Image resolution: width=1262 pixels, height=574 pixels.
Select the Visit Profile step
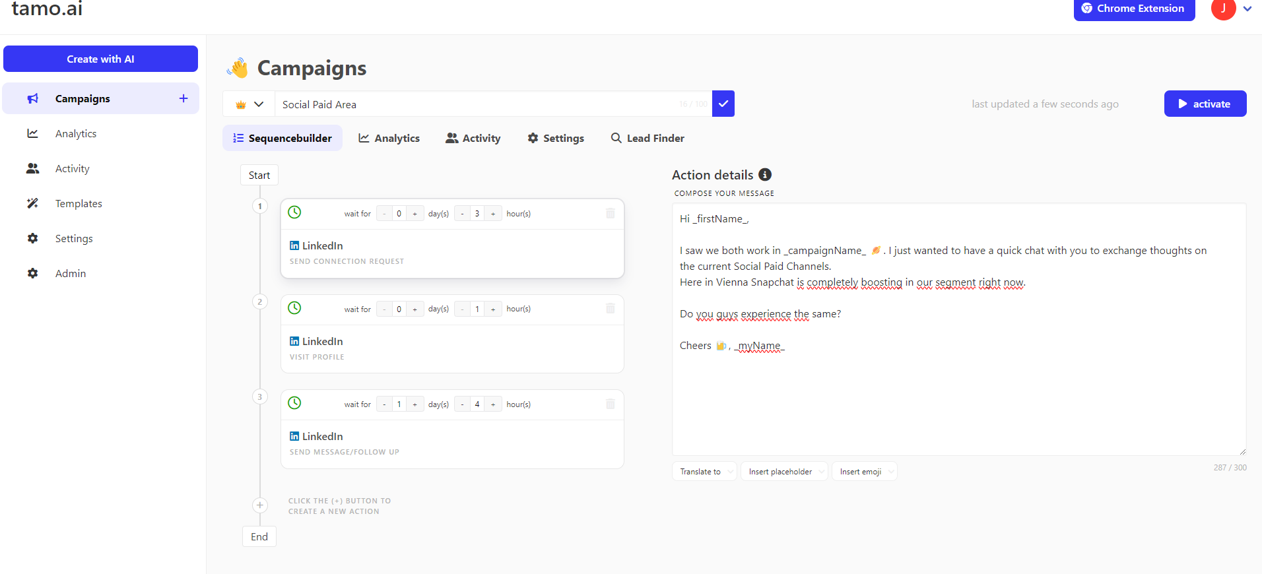pyautogui.click(x=452, y=349)
